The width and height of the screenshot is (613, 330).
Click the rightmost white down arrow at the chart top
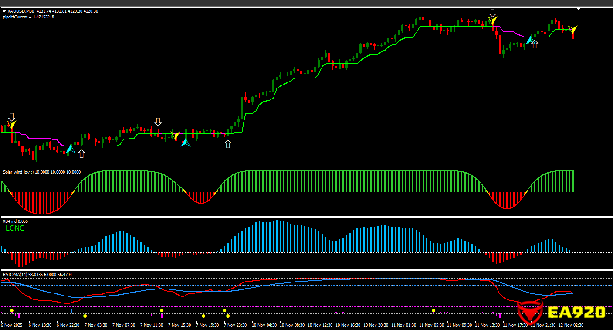click(x=492, y=12)
